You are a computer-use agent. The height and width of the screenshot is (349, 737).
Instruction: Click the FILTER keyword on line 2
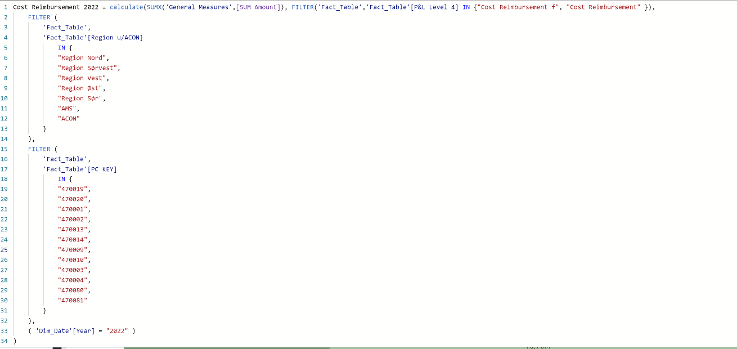[39, 17]
